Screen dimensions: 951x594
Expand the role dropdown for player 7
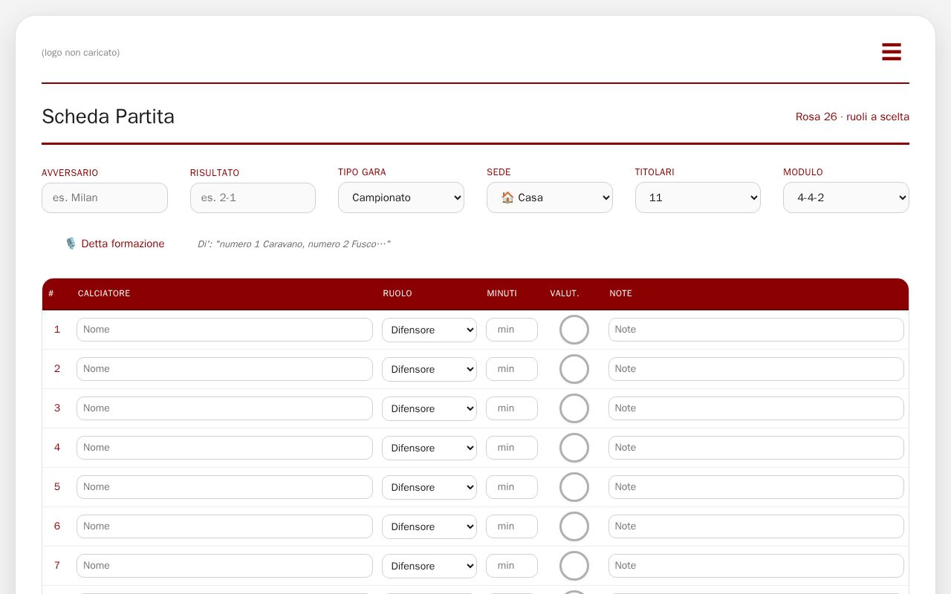point(429,566)
